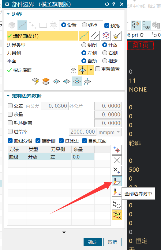Click the add new boundary set icon
Screen dimensions: 161x250
(117, 150)
